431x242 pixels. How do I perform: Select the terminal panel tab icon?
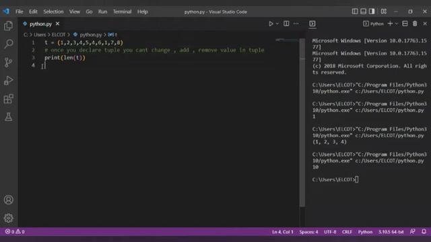click(312, 24)
